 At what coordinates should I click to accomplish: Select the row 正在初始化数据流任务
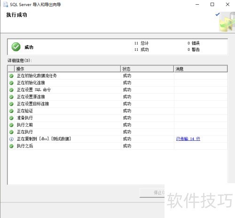tap(117, 76)
